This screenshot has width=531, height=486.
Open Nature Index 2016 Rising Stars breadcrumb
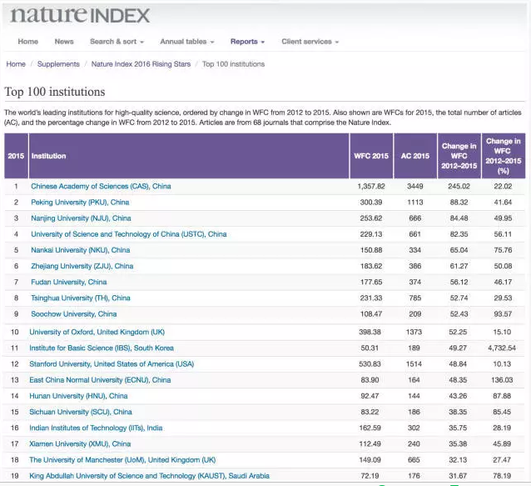(x=141, y=64)
